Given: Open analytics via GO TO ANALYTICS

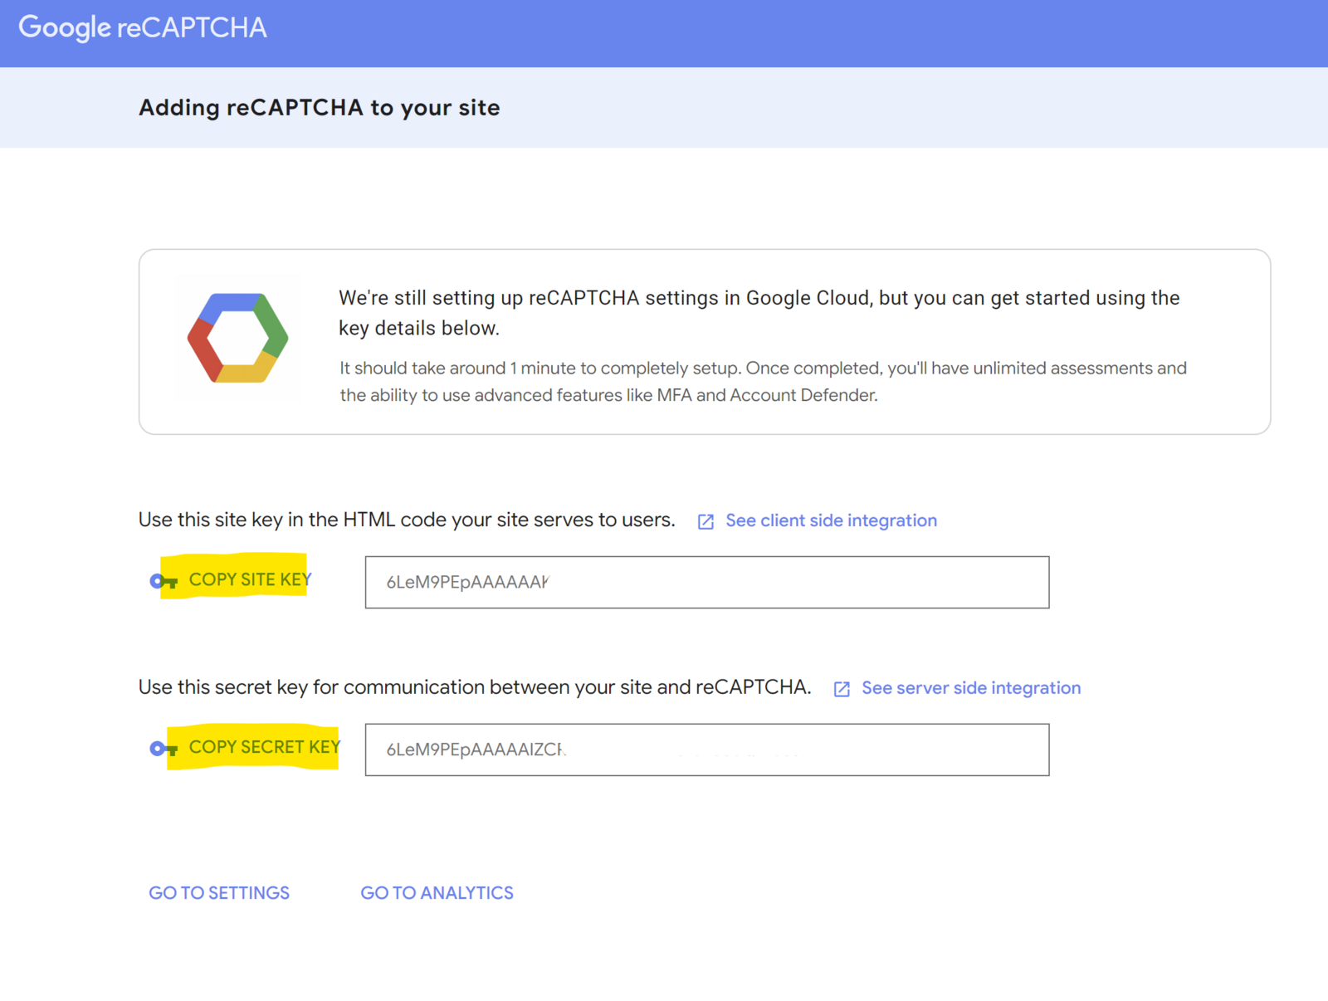Looking at the screenshot, I should point(437,893).
